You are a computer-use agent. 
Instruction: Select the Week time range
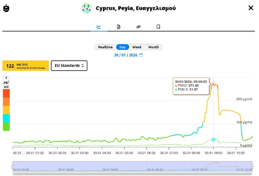click(x=137, y=47)
